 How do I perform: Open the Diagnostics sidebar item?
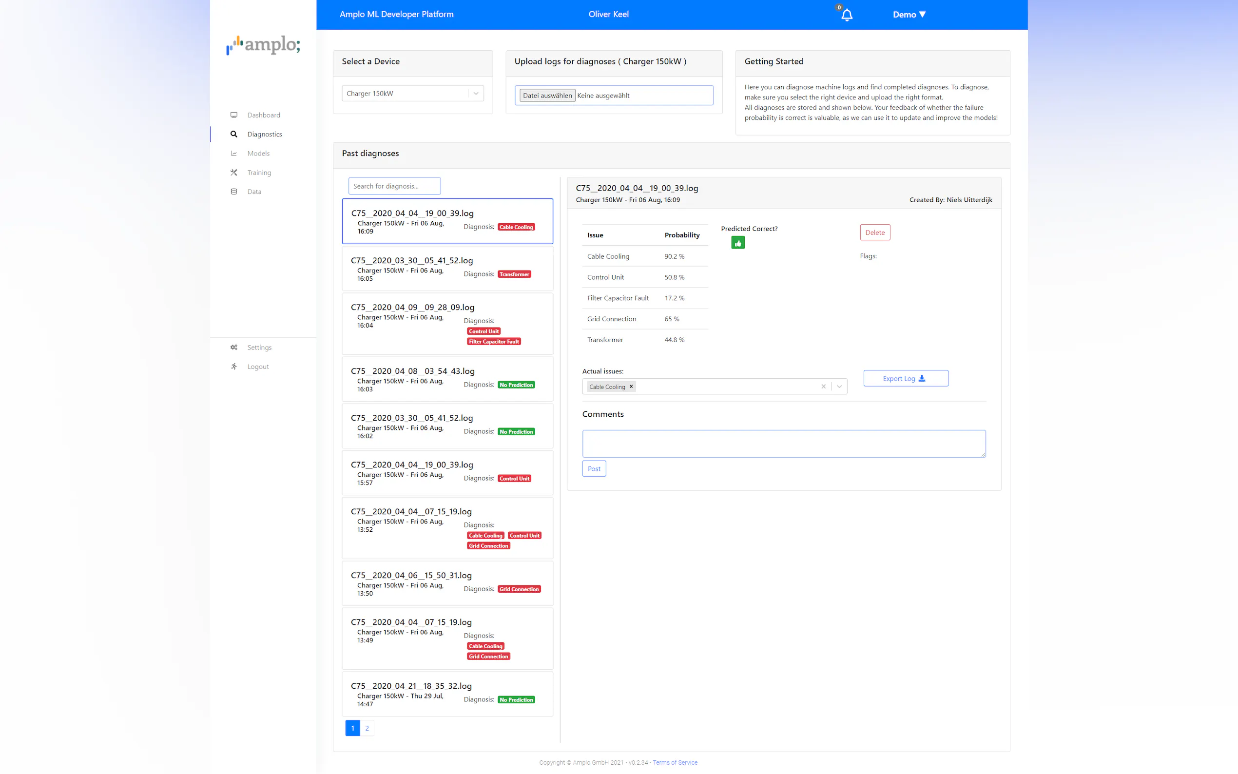264,134
